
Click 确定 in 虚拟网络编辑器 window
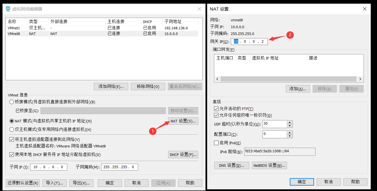[110, 183]
